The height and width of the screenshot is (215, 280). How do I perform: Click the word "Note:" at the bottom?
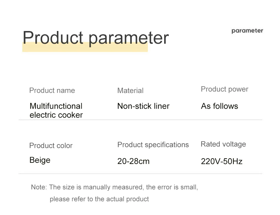point(39,187)
